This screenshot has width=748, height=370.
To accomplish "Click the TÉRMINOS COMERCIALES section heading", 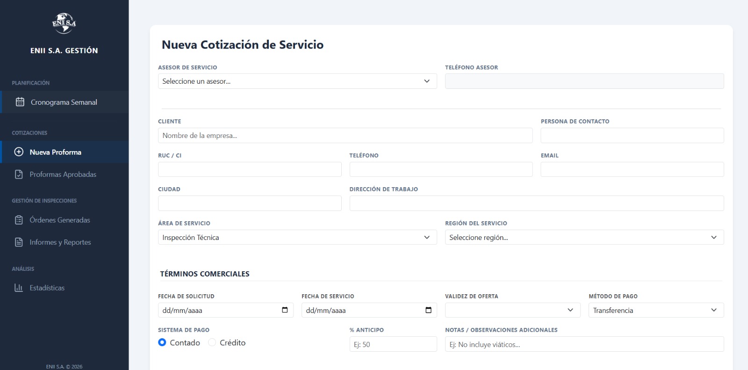I will click(205, 274).
